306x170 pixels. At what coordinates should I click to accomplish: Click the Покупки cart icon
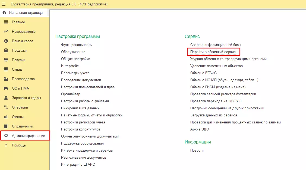coord(6,60)
